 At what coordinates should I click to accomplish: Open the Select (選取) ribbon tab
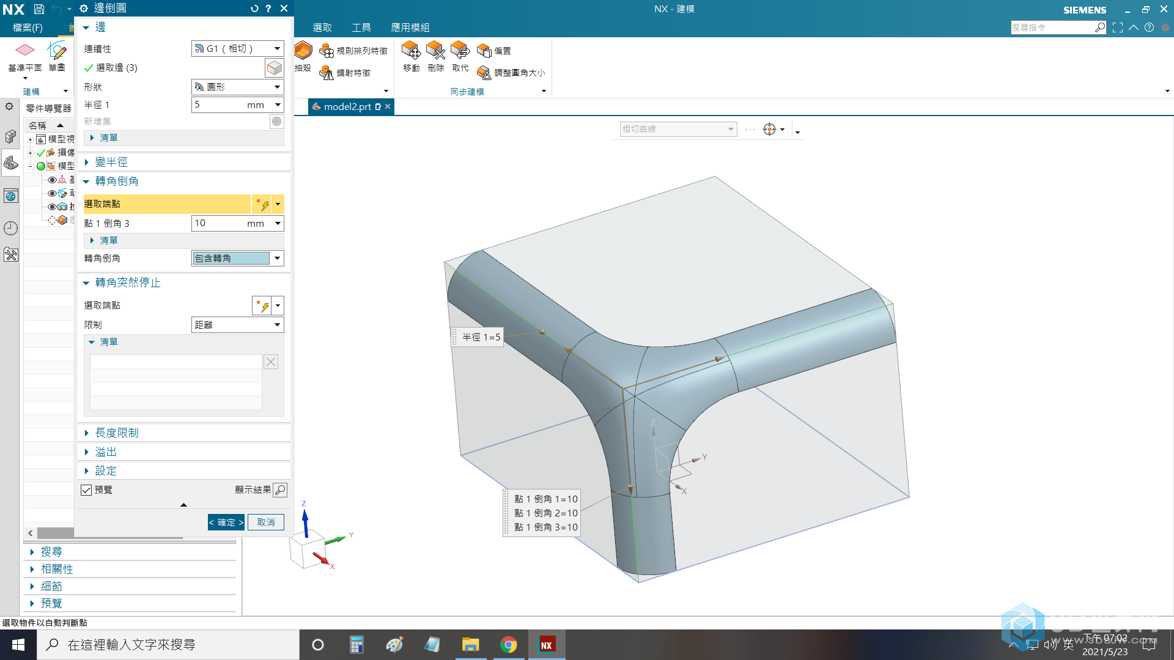(322, 28)
